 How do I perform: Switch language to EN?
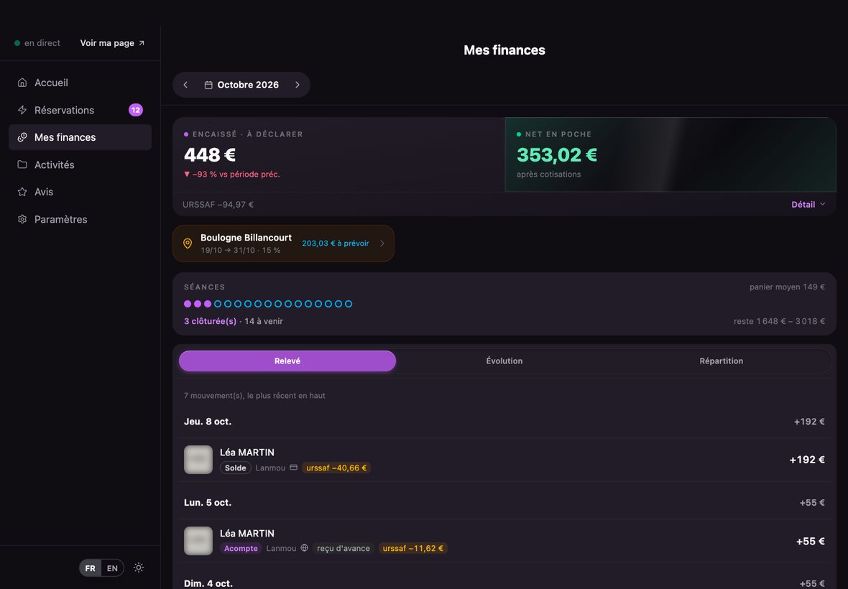pos(113,568)
